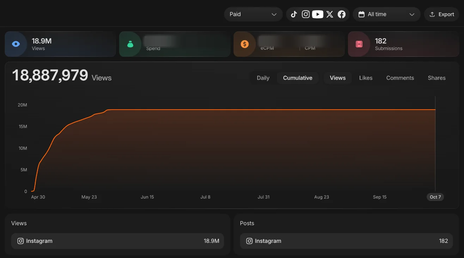Click the 15M y-axis label
The width and height of the screenshot is (464, 258).
[23, 127]
